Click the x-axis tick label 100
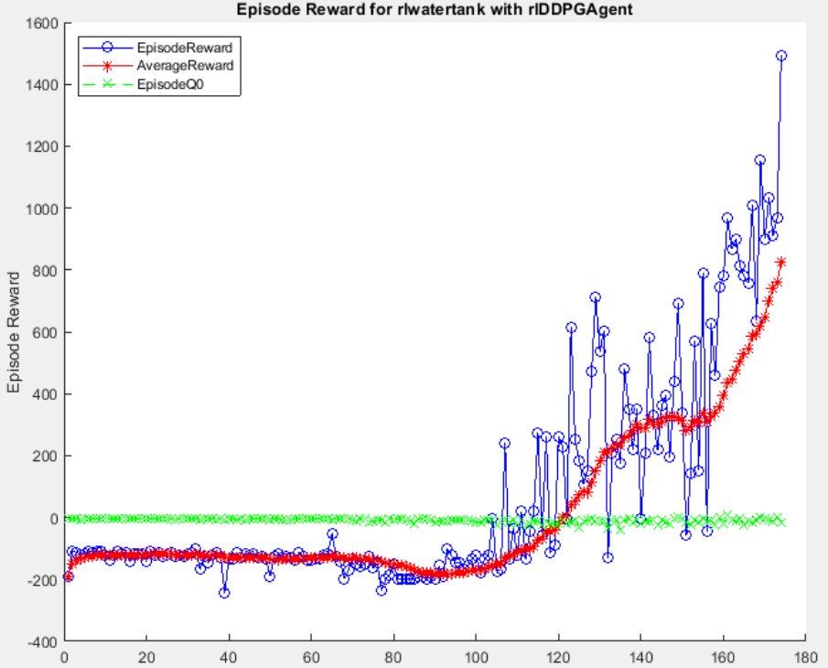The width and height of the screenshot is (828, 668). point(476,658)
